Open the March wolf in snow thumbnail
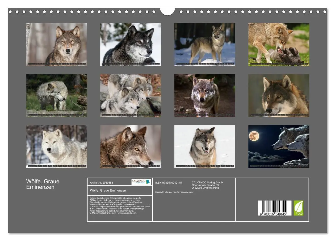The height and width of the screenshot is (241, 335). (x=204, y=44)
